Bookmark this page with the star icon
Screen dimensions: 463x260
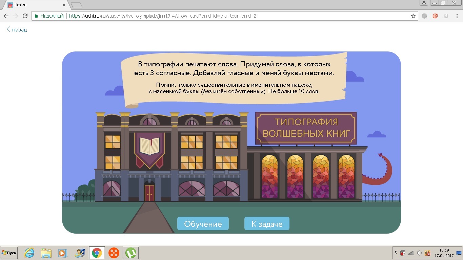tap(413, 16)
